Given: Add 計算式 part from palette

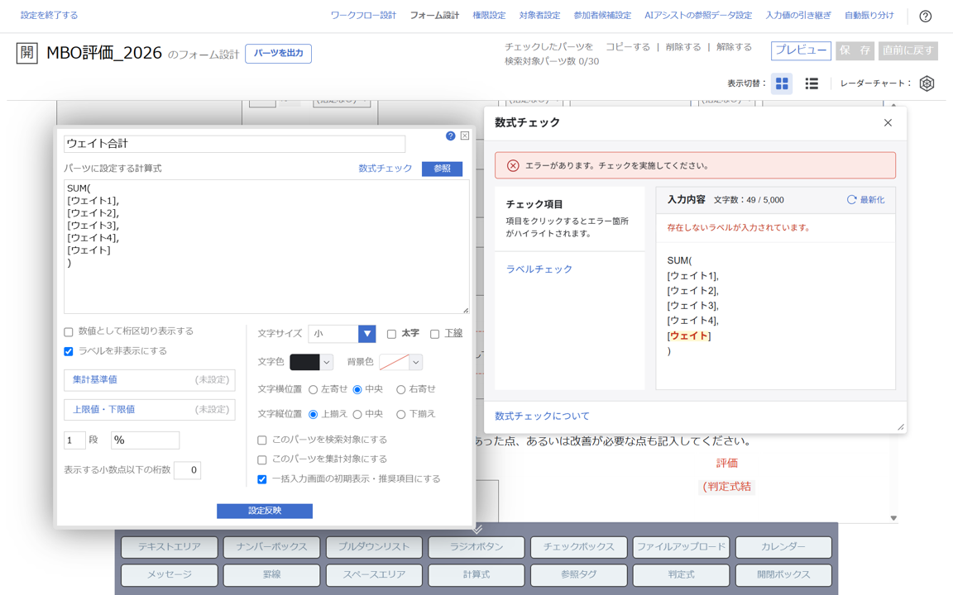Looking at the screenshot, I should (x=476, y=574).
